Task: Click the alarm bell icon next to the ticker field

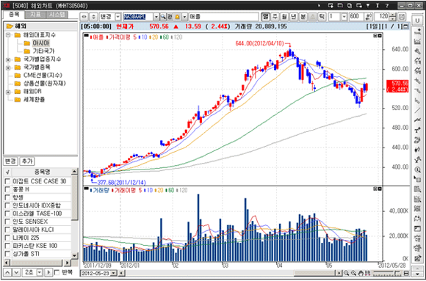Action: coord(177,17)
